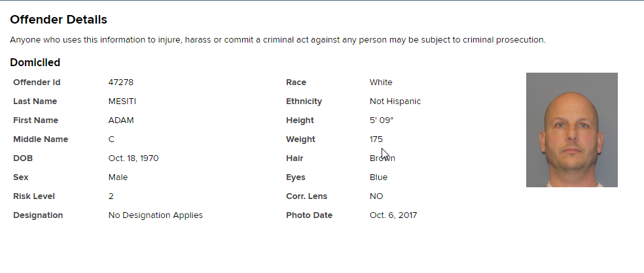The height and width of the screenshot is (273, 644).
Task: Click the First Name value ADAM
Action: tap(120, 120)
